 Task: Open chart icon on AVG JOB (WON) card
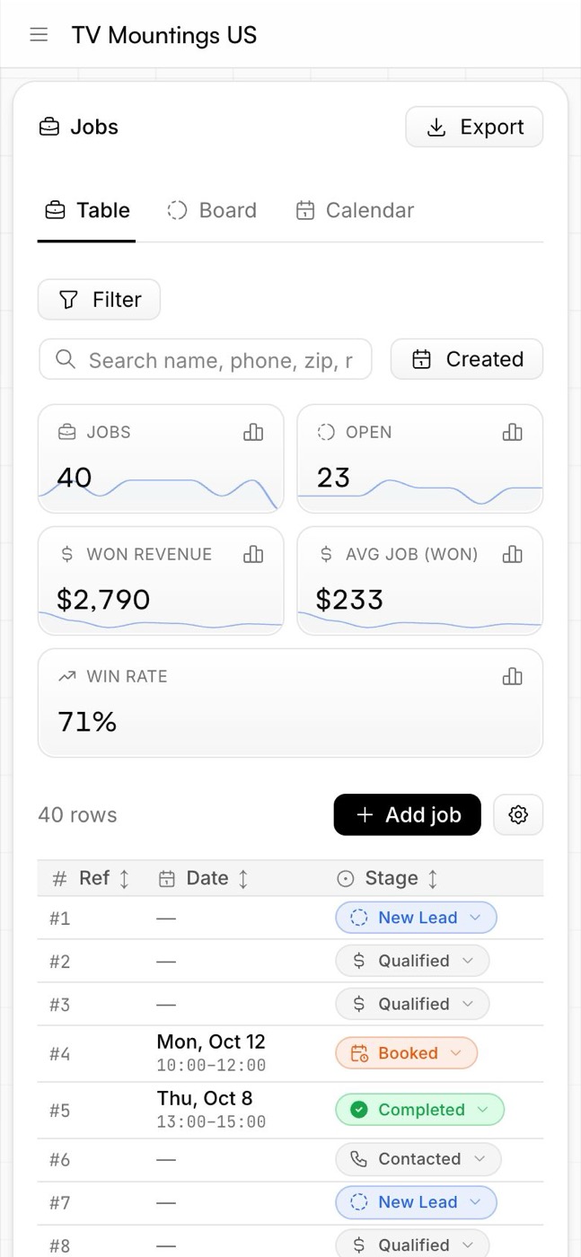pos(512,555)
